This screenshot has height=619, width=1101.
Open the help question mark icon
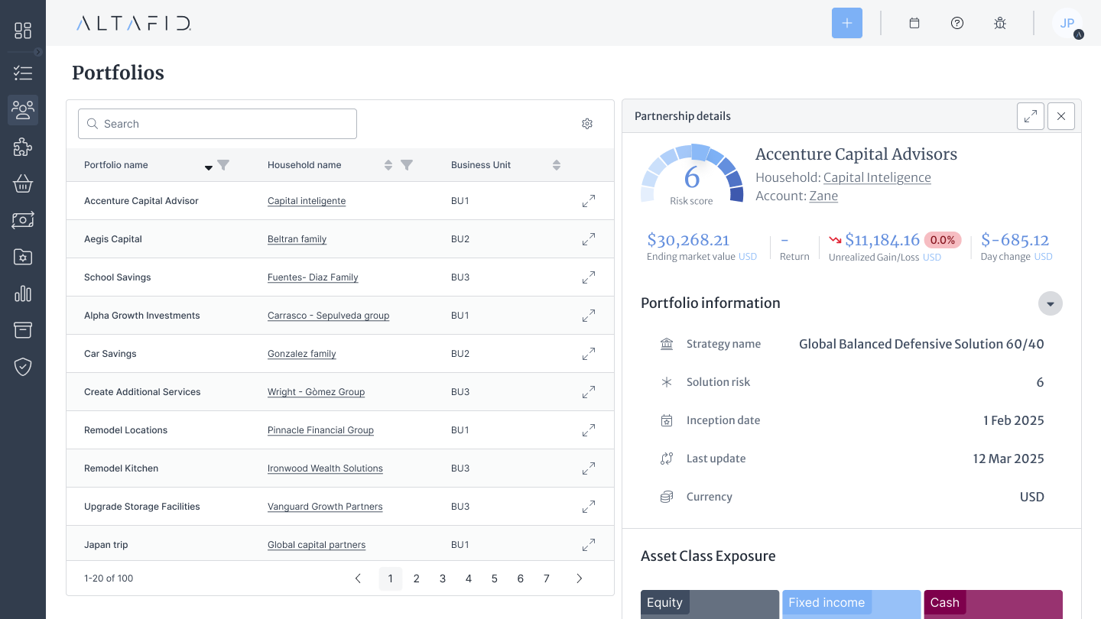(x=957, y=23)
